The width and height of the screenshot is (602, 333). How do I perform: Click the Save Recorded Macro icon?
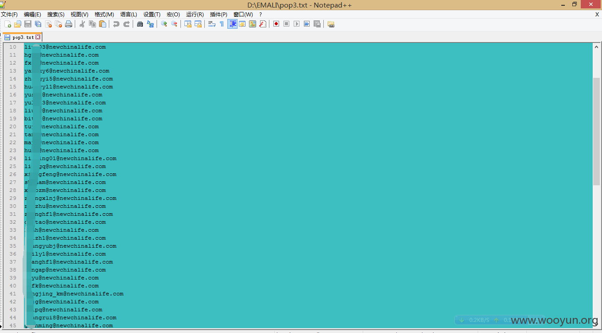(317, 24)
